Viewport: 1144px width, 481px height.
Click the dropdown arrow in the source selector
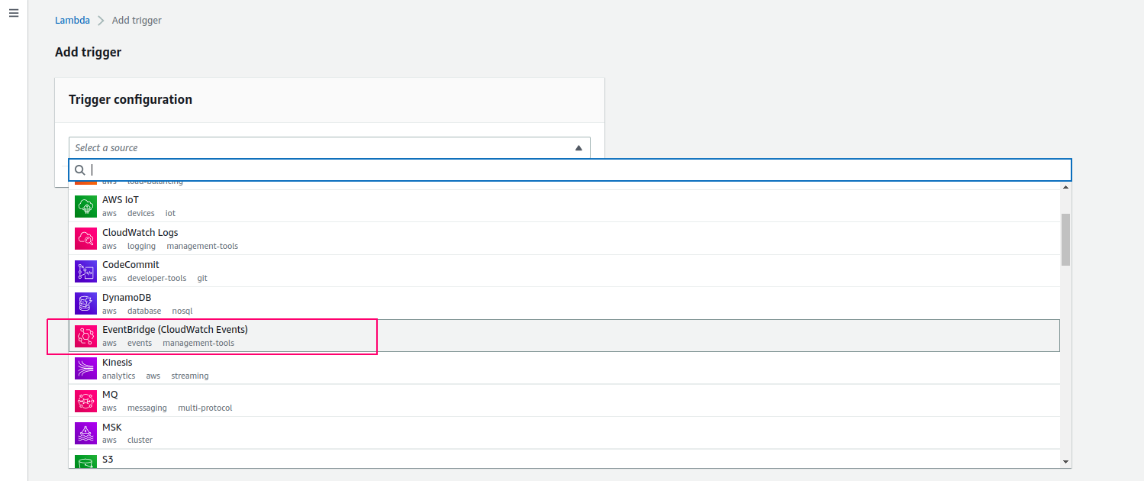tap(578, 147)
